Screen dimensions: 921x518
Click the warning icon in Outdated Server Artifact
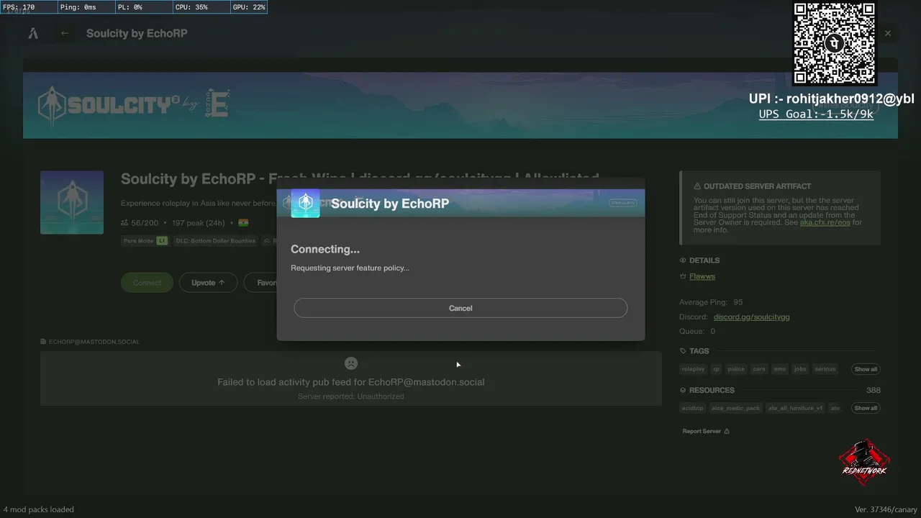pyautogui.click(x=697, y=186)
